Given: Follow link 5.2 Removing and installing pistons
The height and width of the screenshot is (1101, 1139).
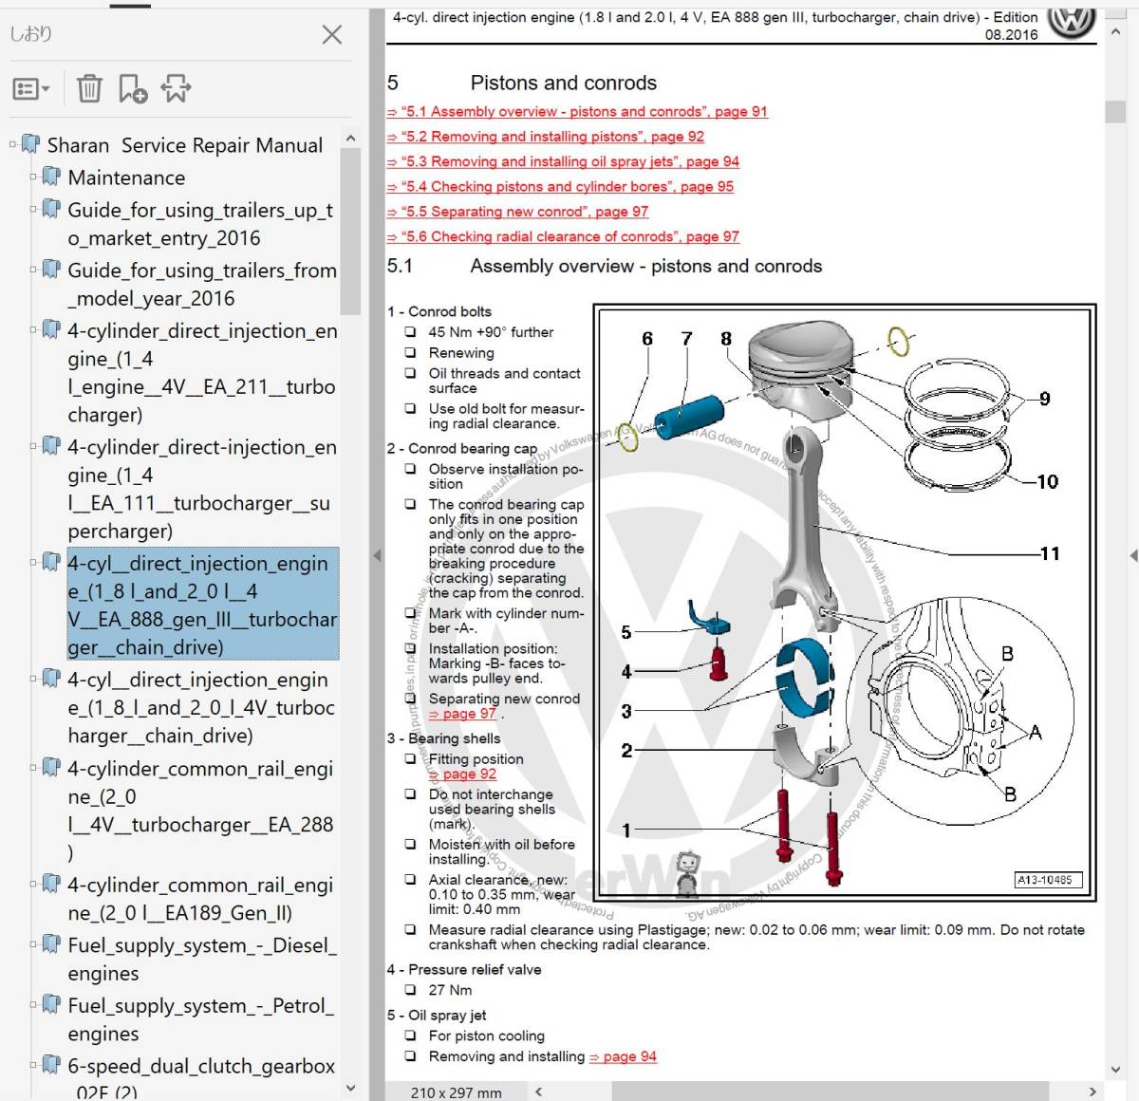Looking at the screenshot, I should (546, 137).
